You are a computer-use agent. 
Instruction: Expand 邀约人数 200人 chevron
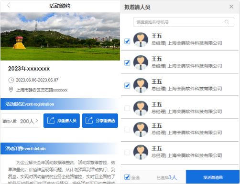point(37,121)
